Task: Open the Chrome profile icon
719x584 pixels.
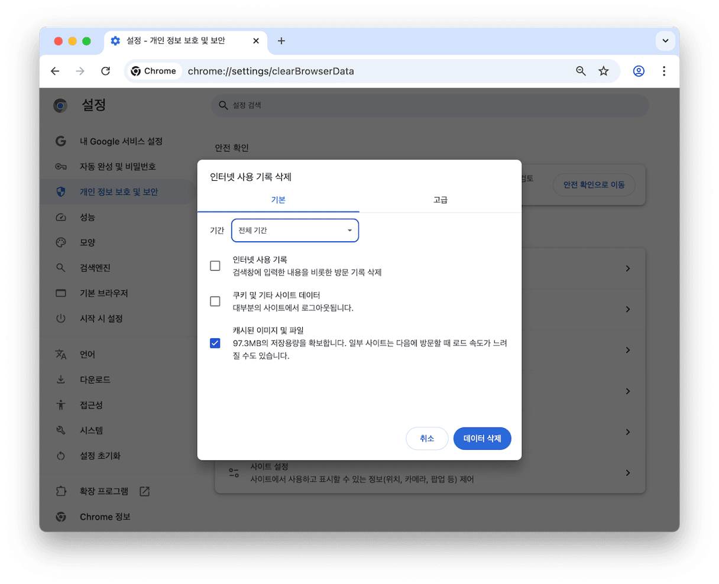Action: click(x=639, y=71)
